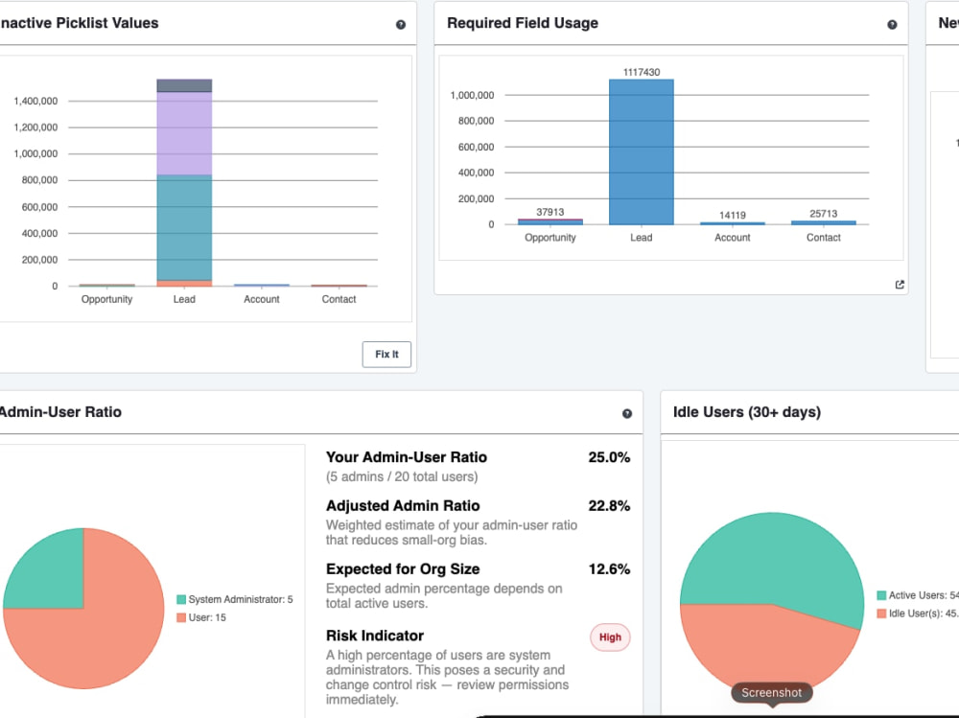Click the 25713 value label
This screenshot has height=718, width=959.
[x=823, y=214]
